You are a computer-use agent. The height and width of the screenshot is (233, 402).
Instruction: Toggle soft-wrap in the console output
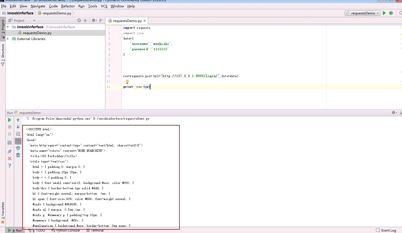pyautogui.click(x=18, y=134)
